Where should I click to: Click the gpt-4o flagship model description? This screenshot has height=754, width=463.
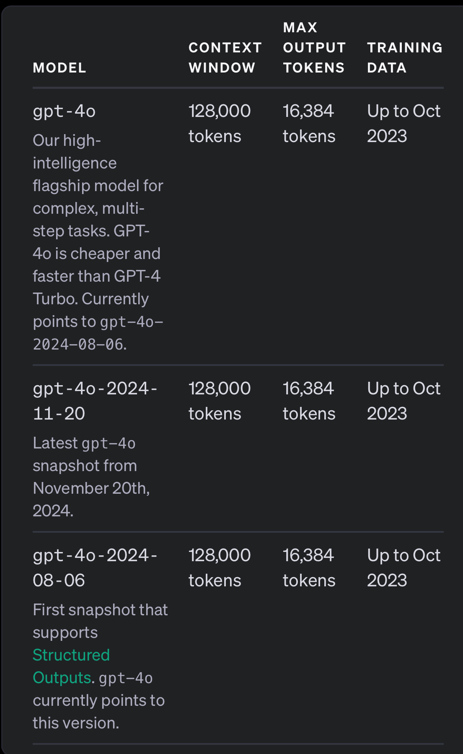[x=98, y=242]
